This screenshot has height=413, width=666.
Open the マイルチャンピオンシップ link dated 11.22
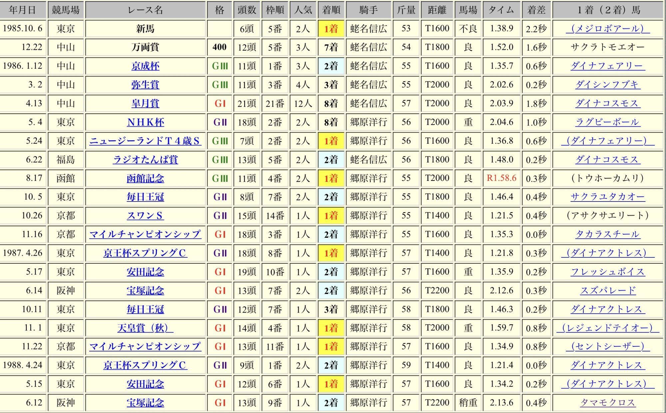coord(145,346)
